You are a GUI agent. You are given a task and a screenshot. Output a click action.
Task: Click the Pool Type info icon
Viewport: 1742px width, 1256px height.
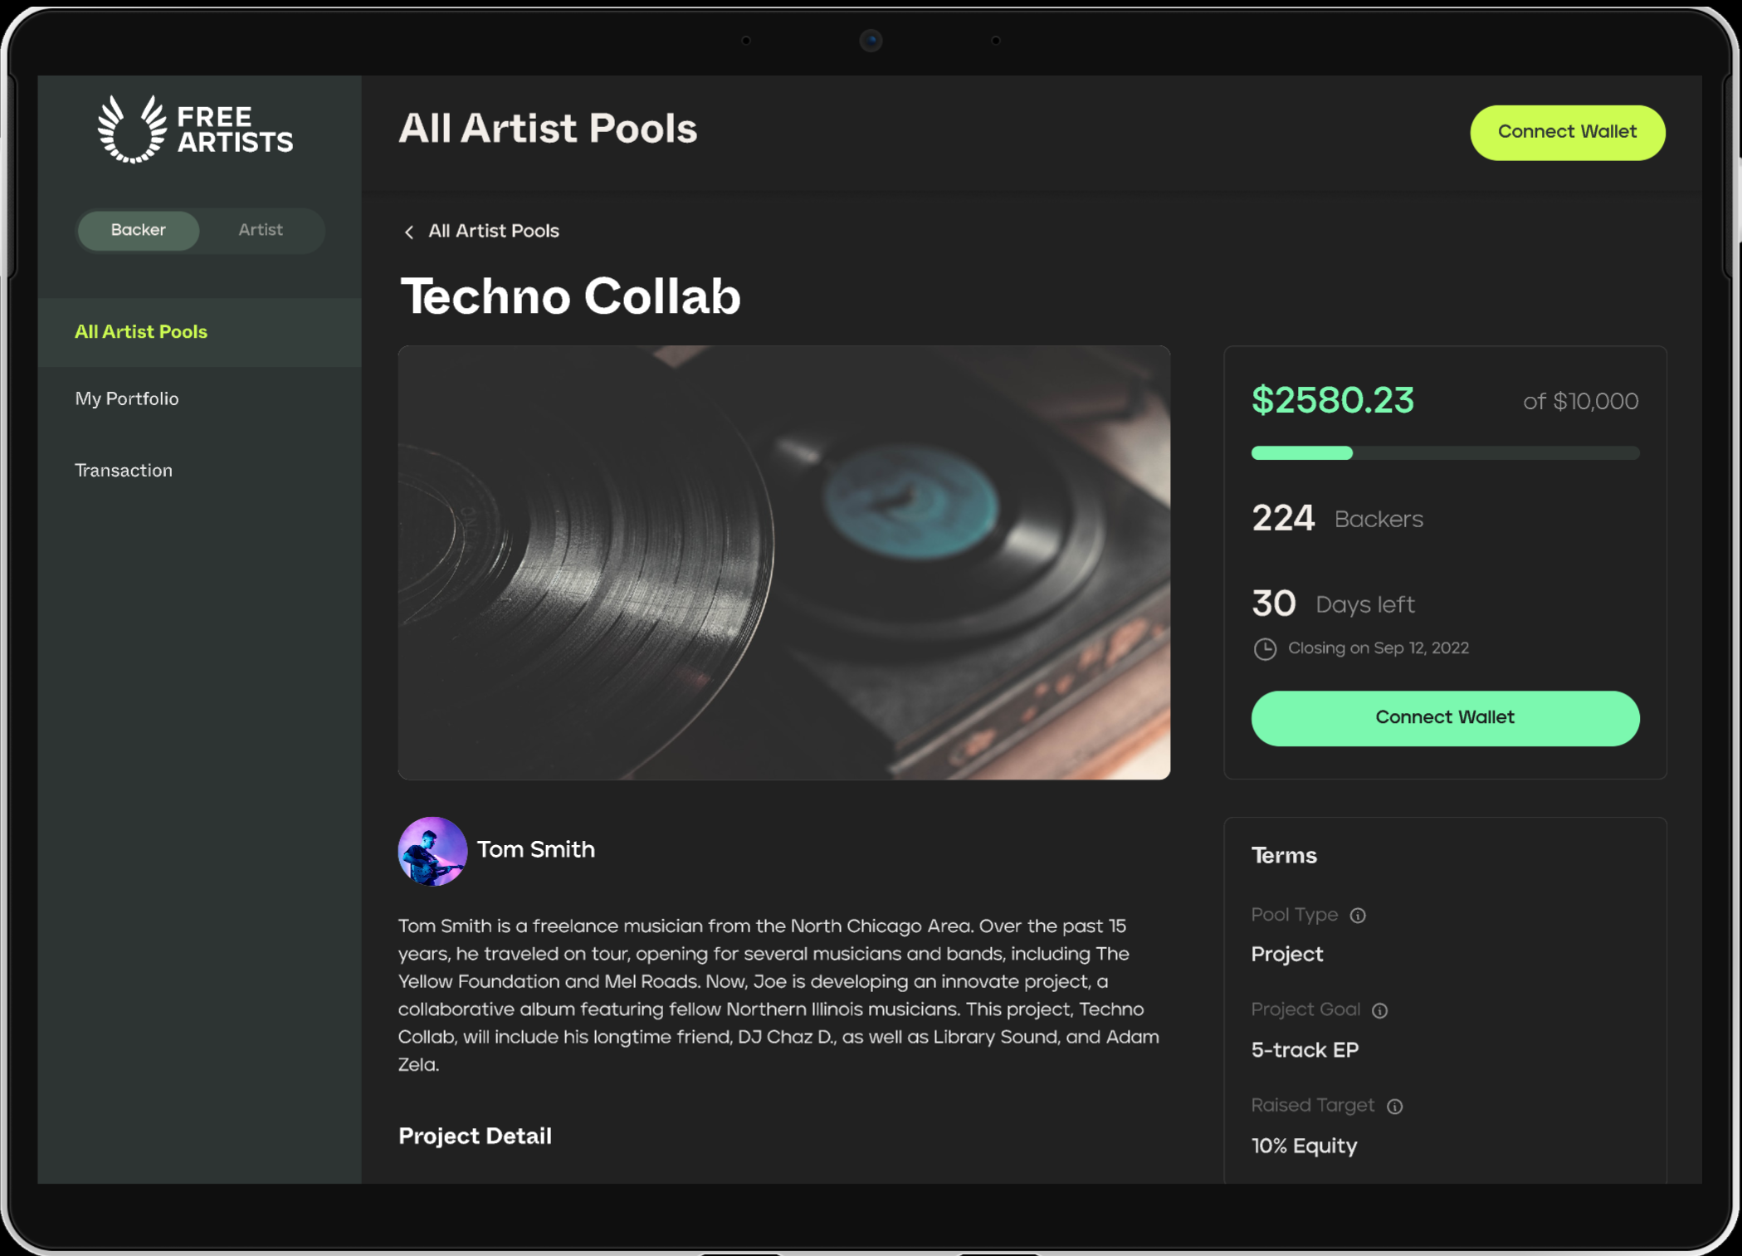(1358, 916)
